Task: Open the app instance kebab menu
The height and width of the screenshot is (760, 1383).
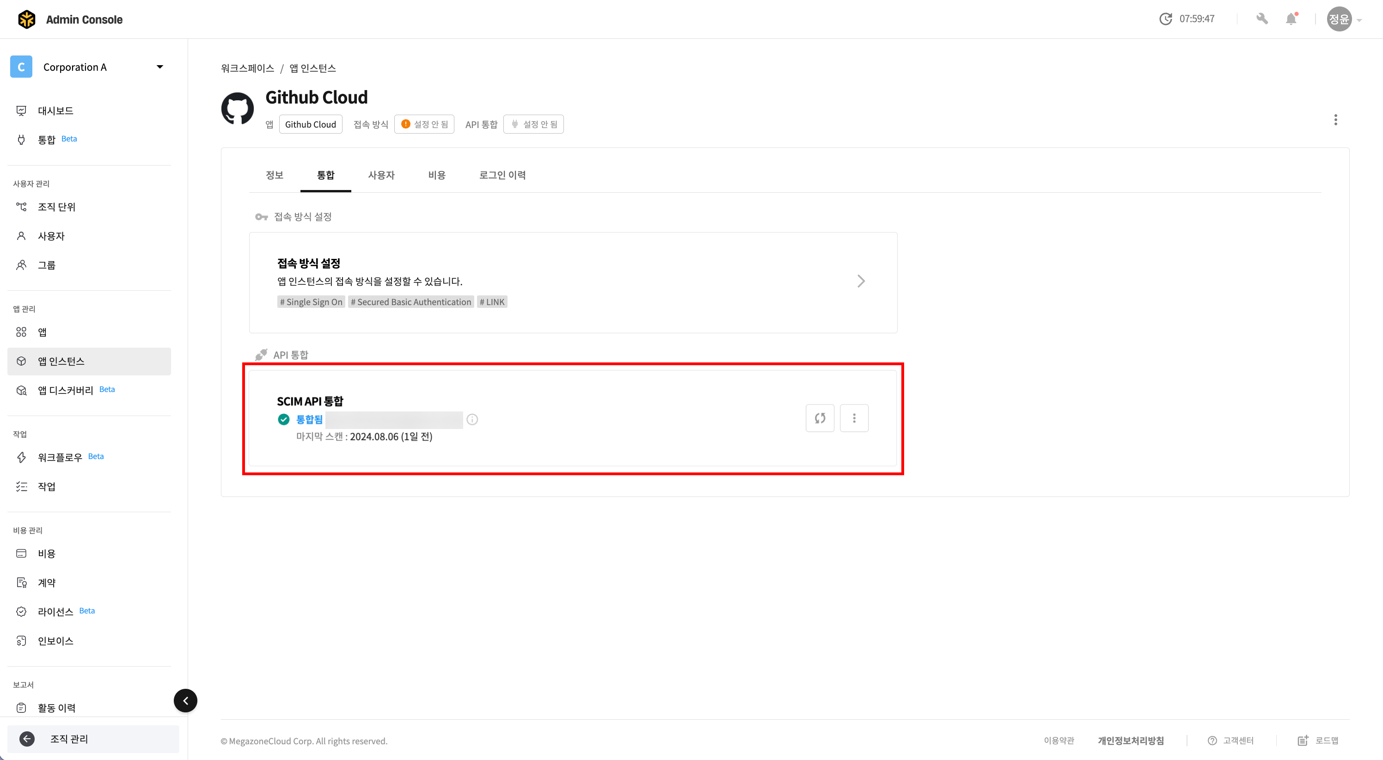Action: click(1336, 120)
